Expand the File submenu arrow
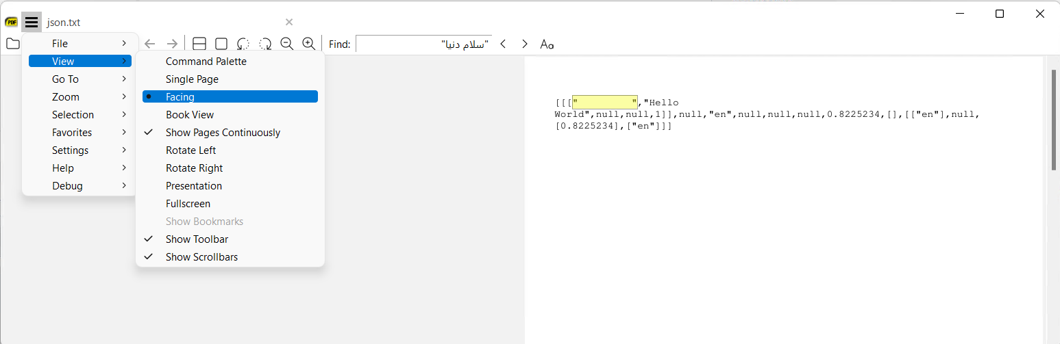The height and width of the screenshot is (344, 1060). pyautogui.click(x=124, y=43)
